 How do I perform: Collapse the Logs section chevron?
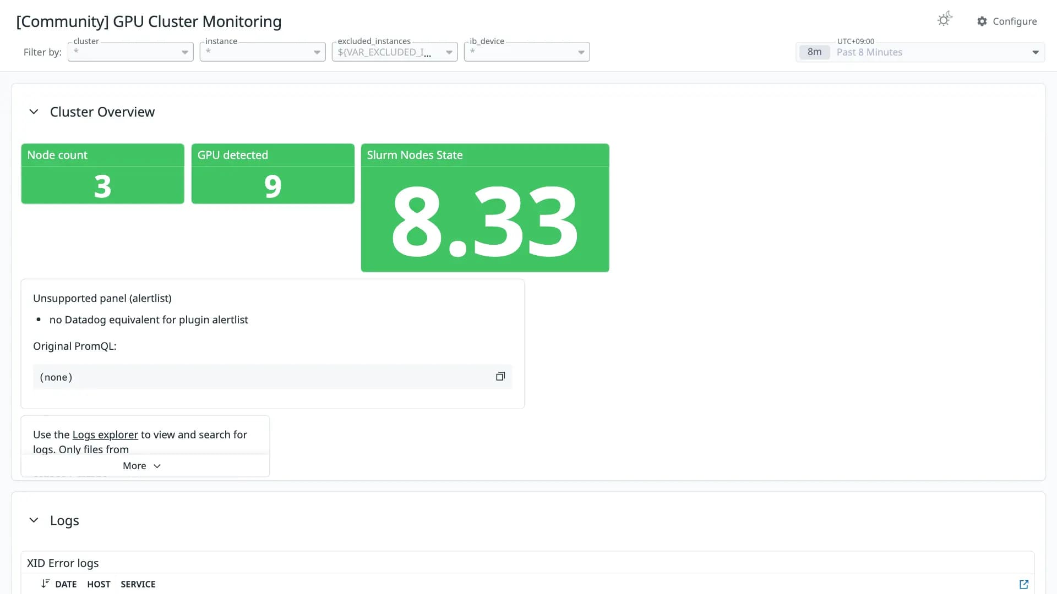34,520
